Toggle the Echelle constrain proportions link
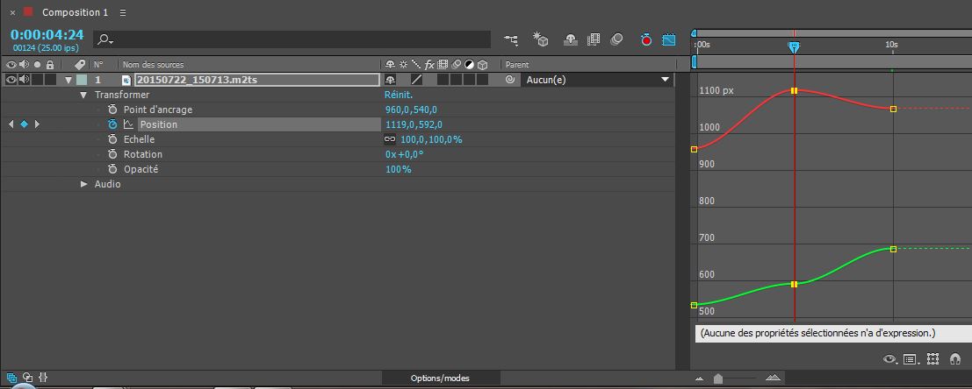The image size is (972, 389). point(390,139)
